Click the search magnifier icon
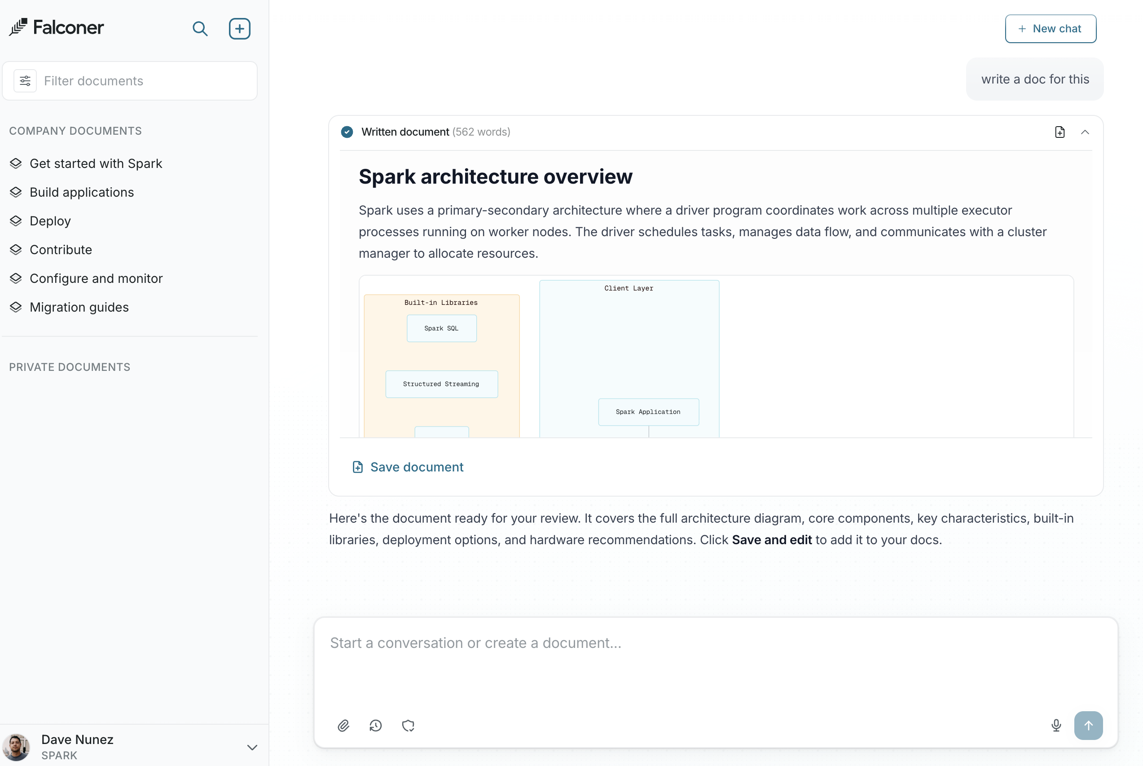This screenshot has width=1143, height=766. tap(200, 29)
